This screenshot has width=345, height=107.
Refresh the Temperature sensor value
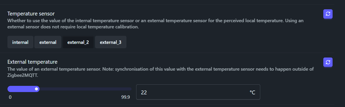tap(328, 14)
